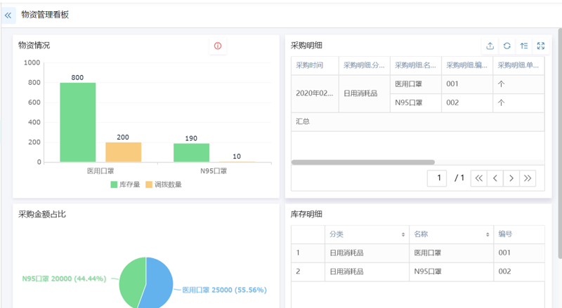The height and width of the screenshot is (308, 562).
Task: Click the export icon in 采购明细
Action: (490, 46)
